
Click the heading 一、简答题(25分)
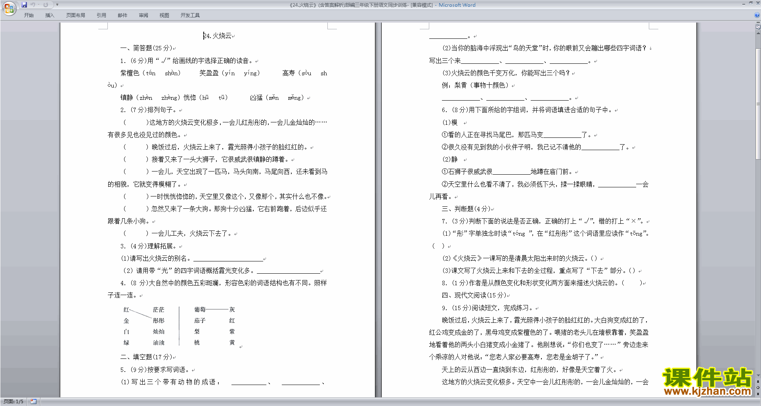click(146, 48)
